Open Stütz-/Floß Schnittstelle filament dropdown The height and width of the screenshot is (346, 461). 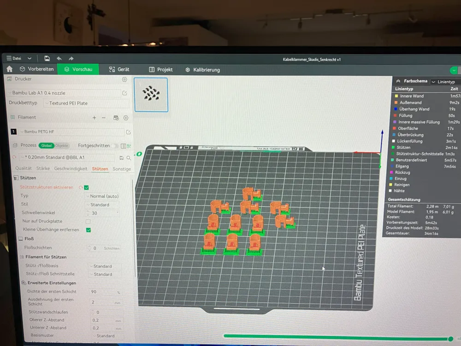[105, 274]
